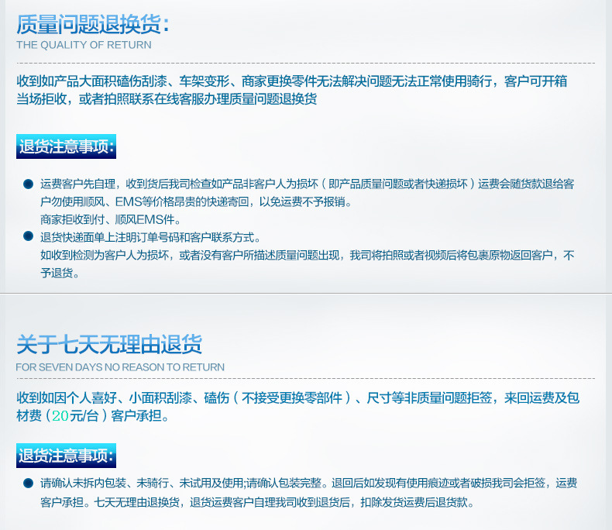Click the first 退货注意事项 banner below quality section
Viewport: 612px width, 530px height.
click(66, 146)
